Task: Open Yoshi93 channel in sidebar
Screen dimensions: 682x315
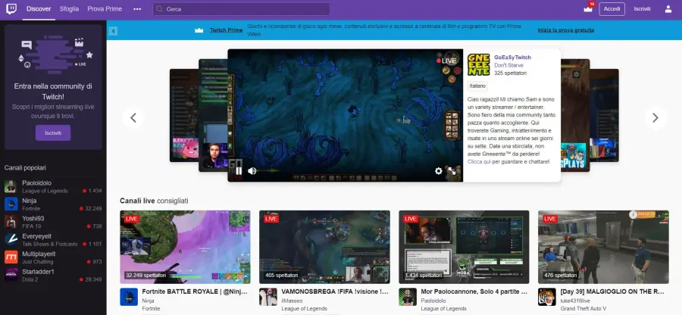Action: pos(53,222)
